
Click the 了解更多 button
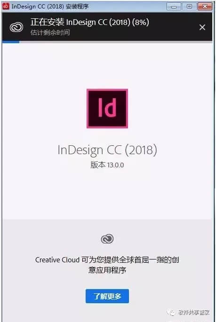107,296
